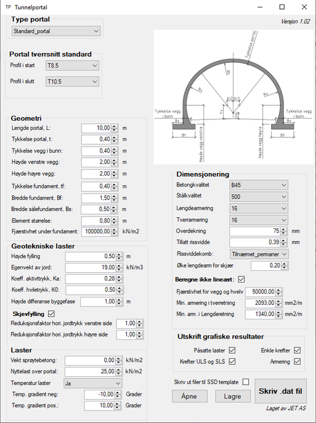Minimize the Tunnelportal window

tap(260, 7)
